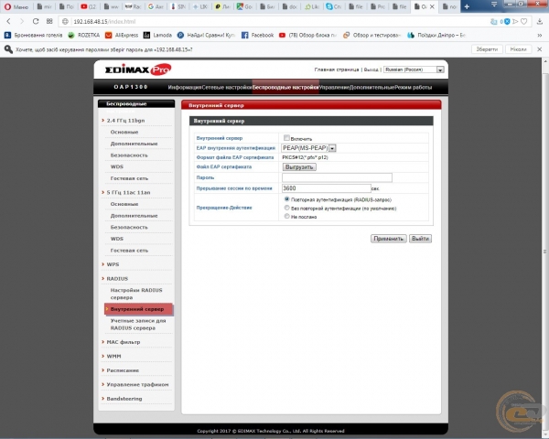Open 'Информация' top menu
Image resolution: width=549 pixels, height=439 pixels.
(x=185, y=87)
